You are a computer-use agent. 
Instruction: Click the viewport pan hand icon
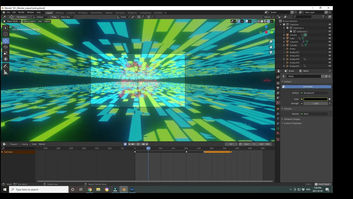[271, 47]
